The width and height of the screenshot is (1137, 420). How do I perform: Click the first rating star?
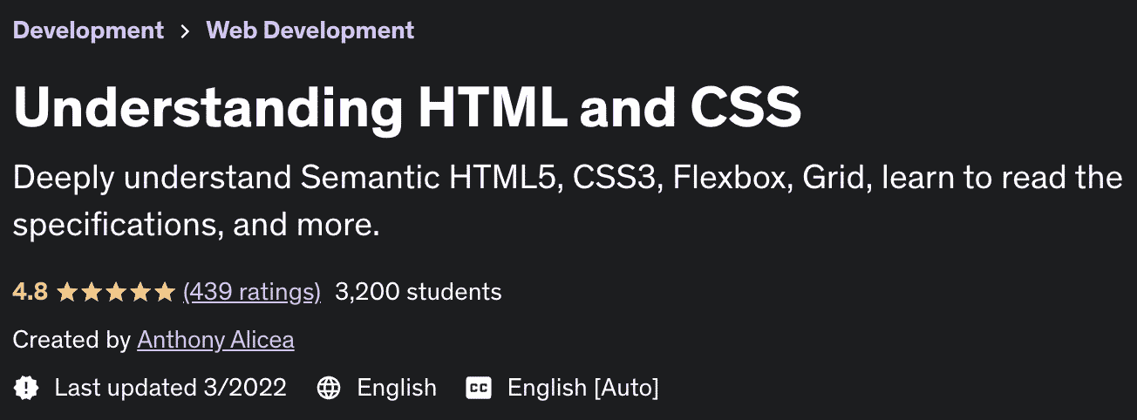pyautogui.click(x=67, y=292)
